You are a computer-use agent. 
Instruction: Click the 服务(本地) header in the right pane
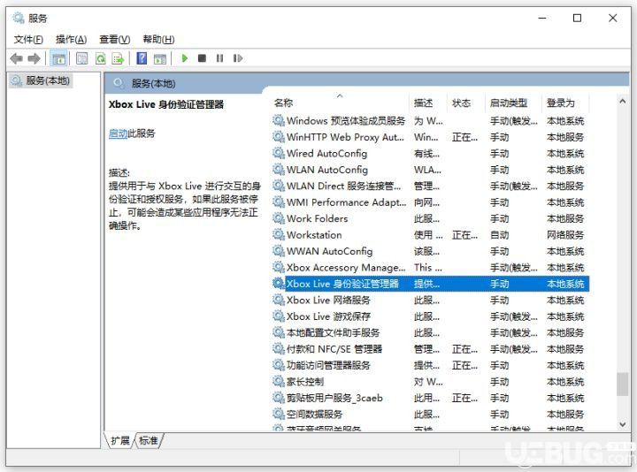coord(154,84)
